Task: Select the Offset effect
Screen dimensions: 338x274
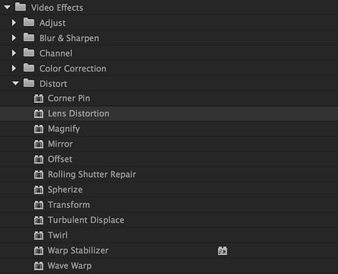Action: (x=169, y=159)
